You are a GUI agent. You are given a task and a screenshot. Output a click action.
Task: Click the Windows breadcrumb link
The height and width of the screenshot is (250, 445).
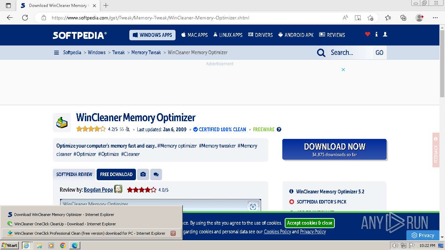97,52
